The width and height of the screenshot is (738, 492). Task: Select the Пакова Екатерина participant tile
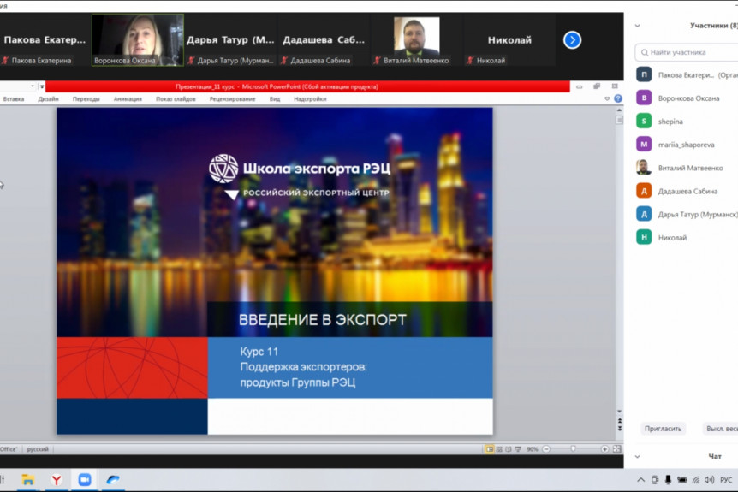[45, 40]
